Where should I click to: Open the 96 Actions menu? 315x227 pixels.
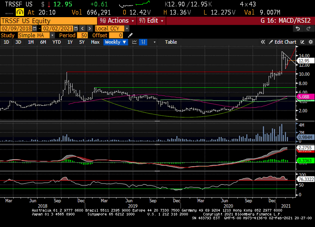pyautogui.click(x=117, y=21)
